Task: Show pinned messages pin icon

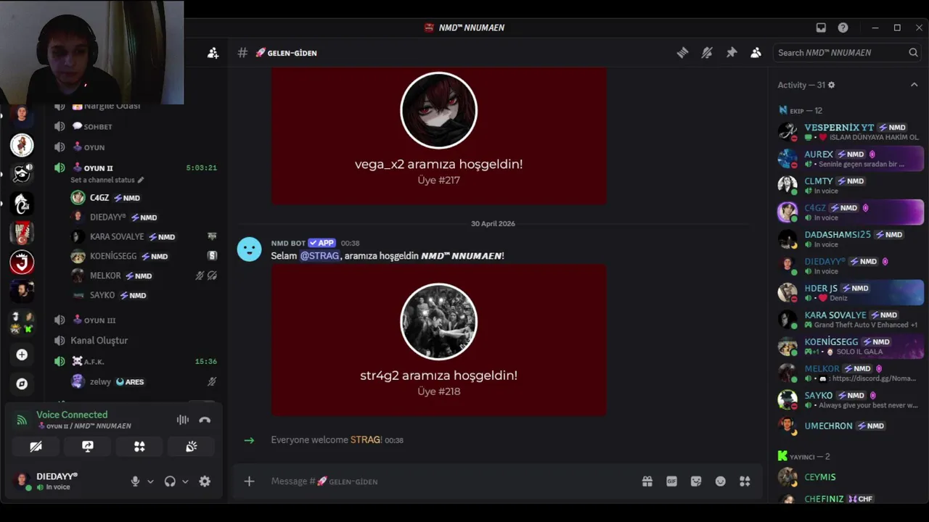Action: pos(732,52)
